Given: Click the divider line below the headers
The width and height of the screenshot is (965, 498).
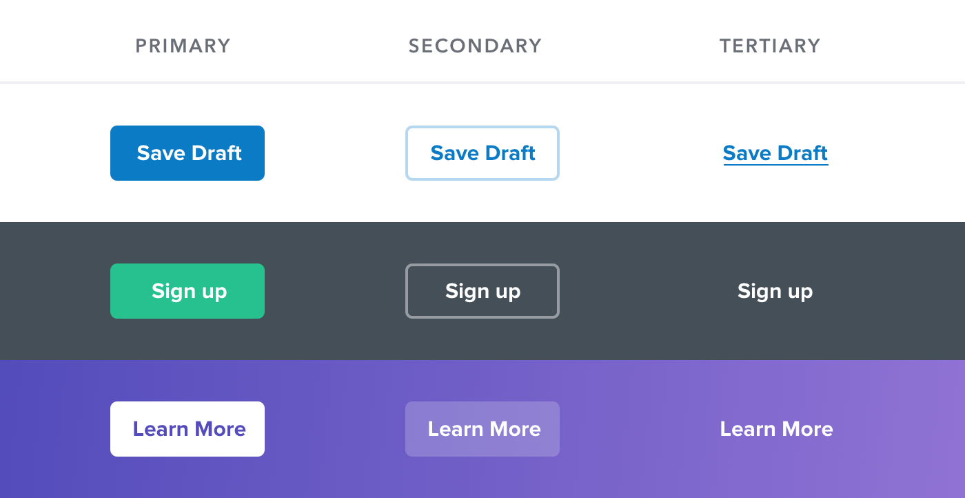Looking at the screenshot, I should (482, 83).
